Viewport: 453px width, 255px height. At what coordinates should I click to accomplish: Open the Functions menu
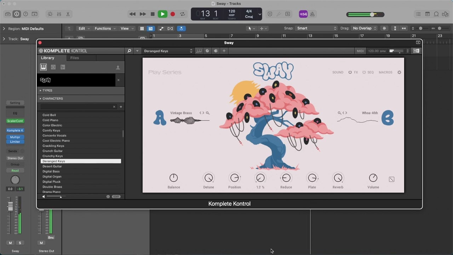[104, 28]
